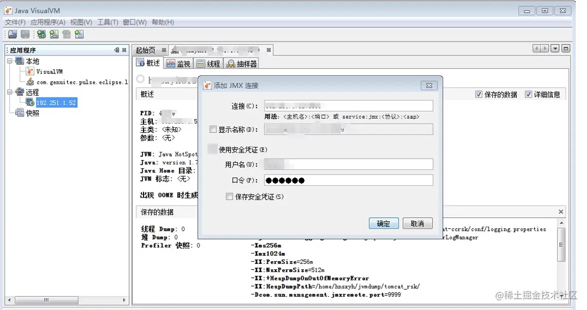Click the Java cup icon beside com.genuitec.pulse.eclipse
Screen dimensions: 587x310
[30, 82]
